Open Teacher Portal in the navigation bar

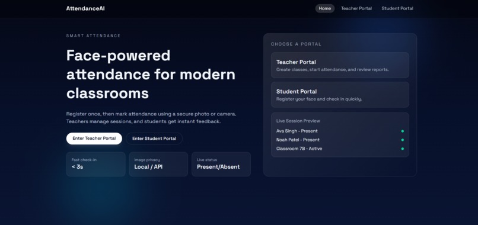click(356, 8)
